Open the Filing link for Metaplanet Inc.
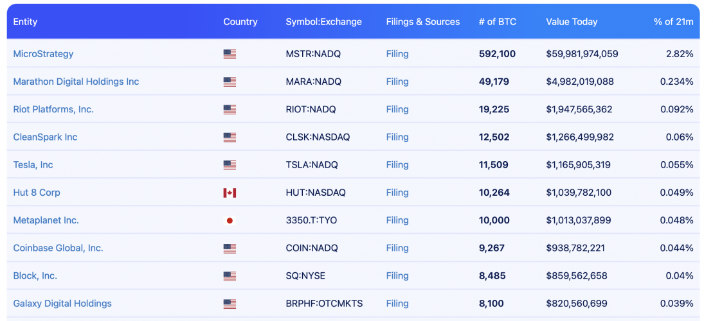 click(x=397, y=220)
